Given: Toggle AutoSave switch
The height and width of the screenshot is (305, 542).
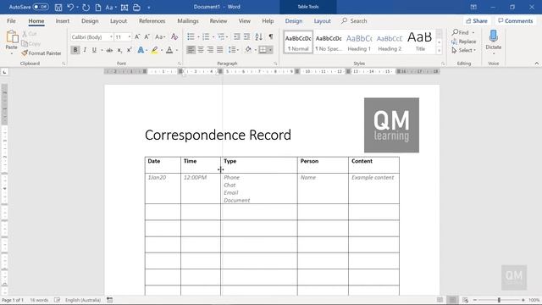Looking at the screenshot, I should (41, 7).
